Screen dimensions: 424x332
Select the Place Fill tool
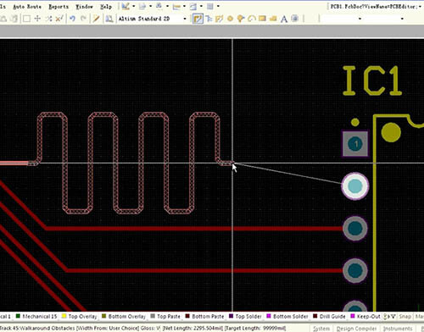tap(262, 19)
